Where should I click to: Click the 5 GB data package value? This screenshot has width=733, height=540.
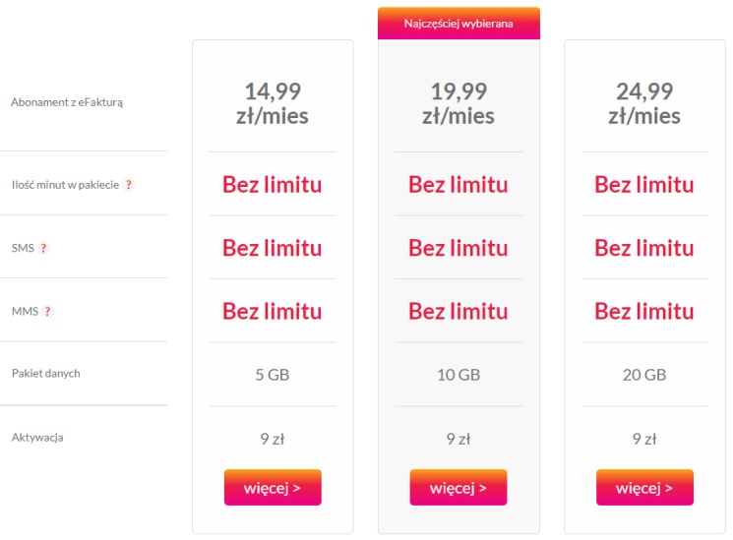coord(272,375)
